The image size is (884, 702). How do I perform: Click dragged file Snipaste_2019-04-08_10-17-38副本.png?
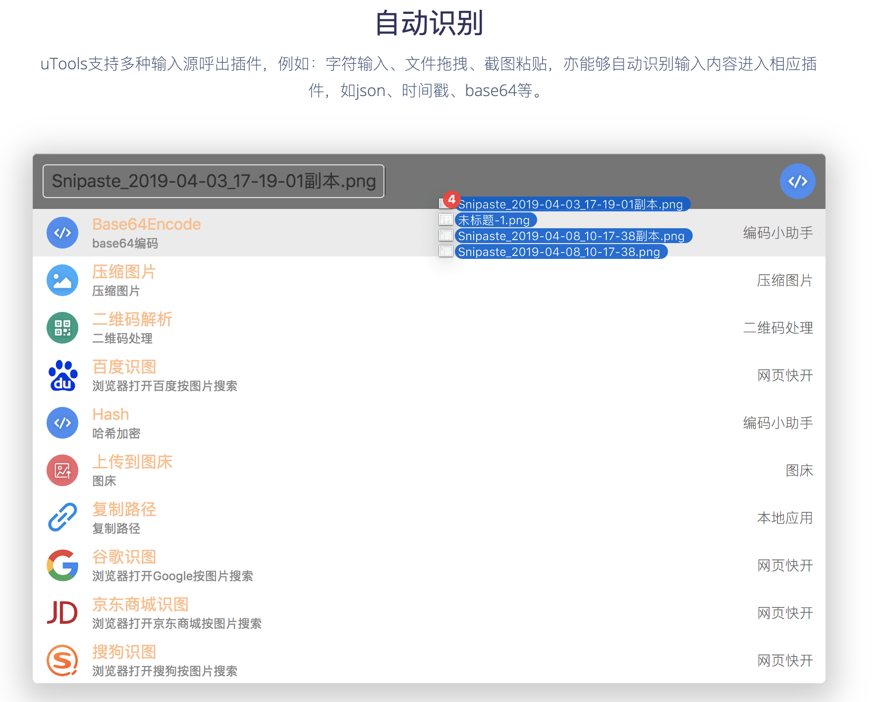click(574, 236)
